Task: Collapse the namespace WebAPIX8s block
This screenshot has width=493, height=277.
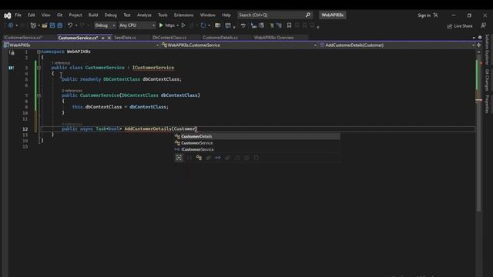Action: (x=39, y=52)
